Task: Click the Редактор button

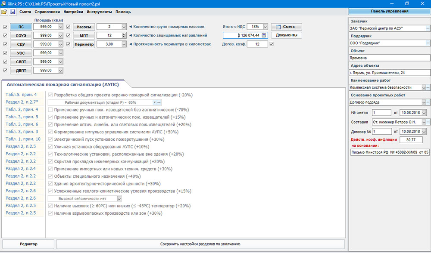Action: click(28, 244)
